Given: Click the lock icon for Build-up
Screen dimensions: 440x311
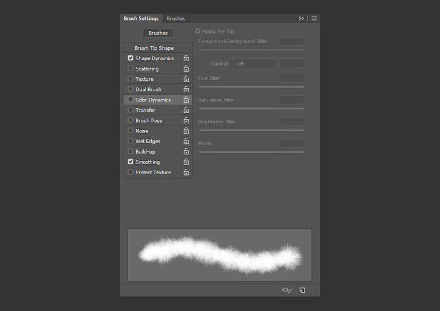Looking at the screenshot, I should point(186,152).
